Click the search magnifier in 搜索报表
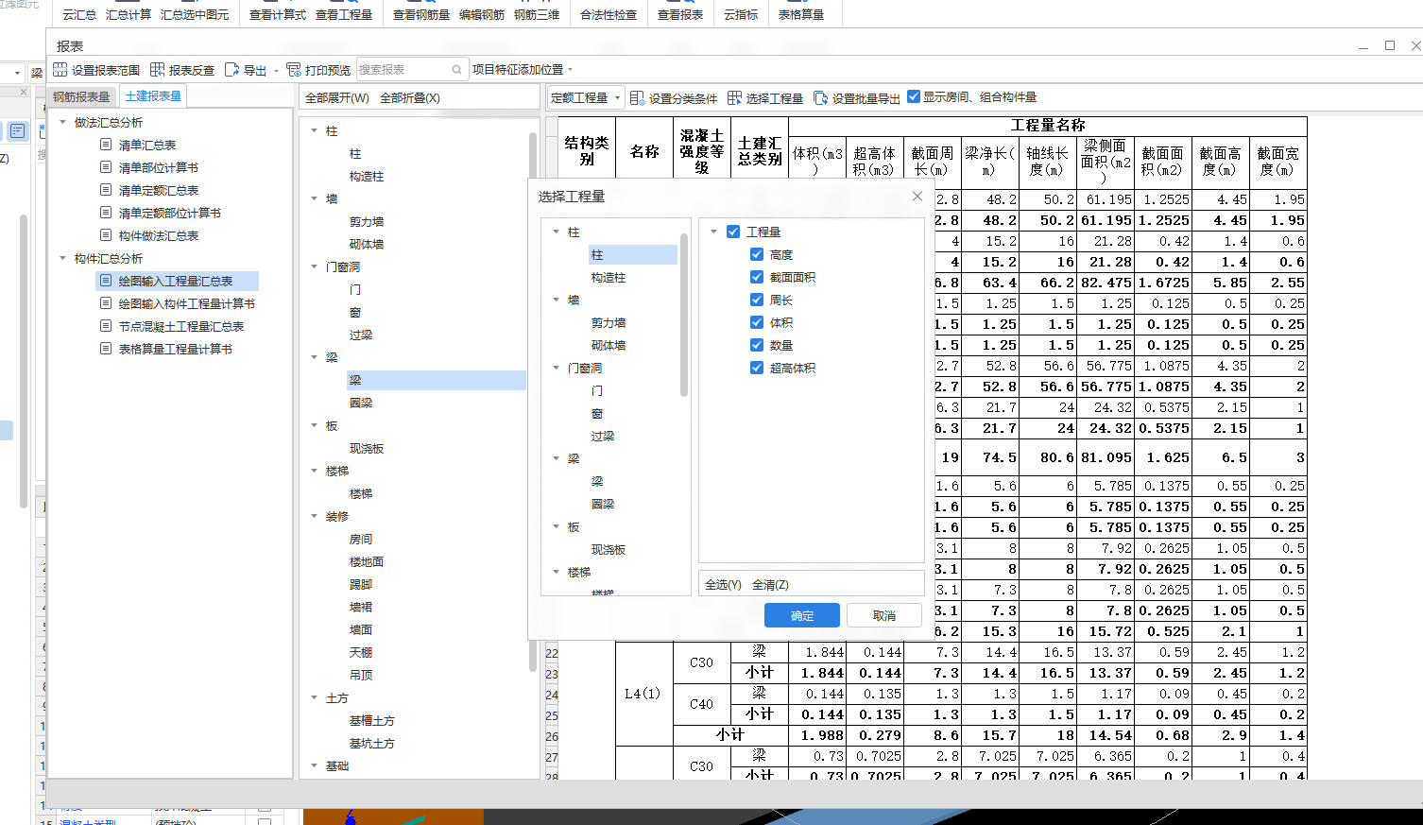The width and height of the screenshot is (1423, 825). pyautogui.click(x=457, y=70)
